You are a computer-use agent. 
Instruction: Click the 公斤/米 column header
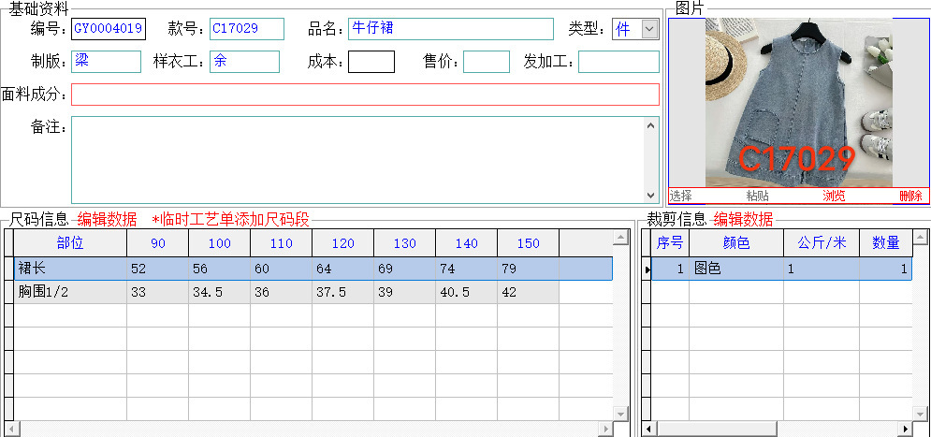[822, 243]
